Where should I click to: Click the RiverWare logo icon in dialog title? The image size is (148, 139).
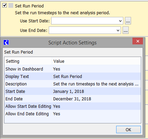point(6,42)
